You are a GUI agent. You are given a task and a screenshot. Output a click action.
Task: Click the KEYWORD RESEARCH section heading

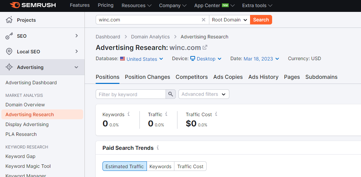(27, 147)
